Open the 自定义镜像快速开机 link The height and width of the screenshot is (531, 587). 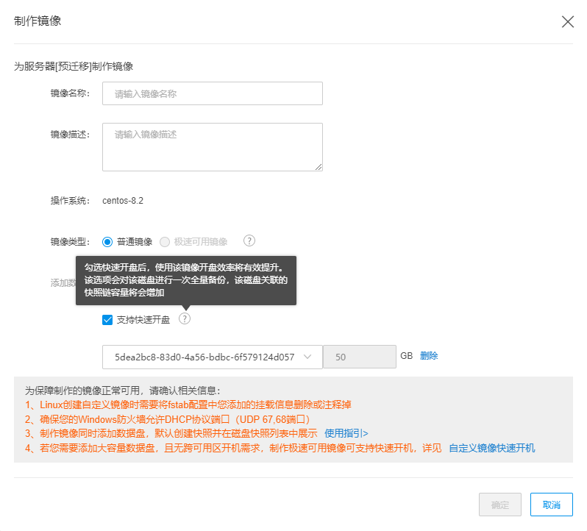pos(492,448)
